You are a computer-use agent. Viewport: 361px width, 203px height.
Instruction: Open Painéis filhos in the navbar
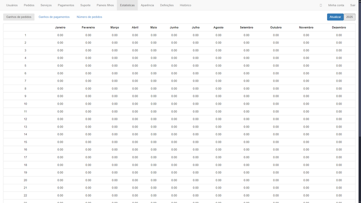pyautogui.click(x=105, y=5)
